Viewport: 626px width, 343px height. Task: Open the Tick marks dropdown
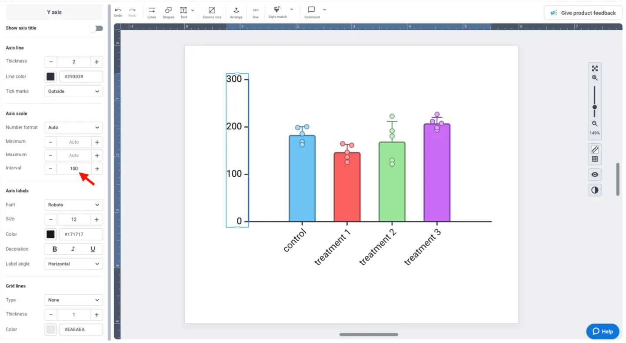click(73, 91)
